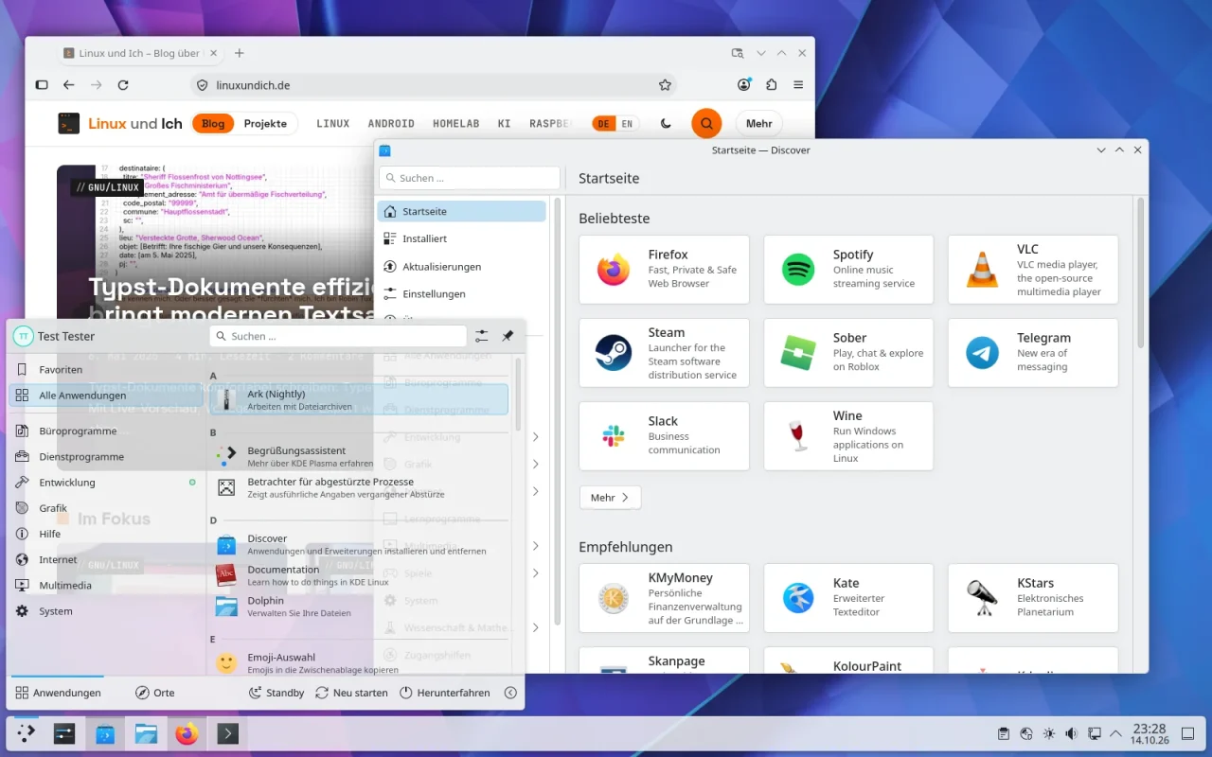1212x757 pixels.
Task: Open the KStars planetarium card
Action: [x=1033, y=598]
